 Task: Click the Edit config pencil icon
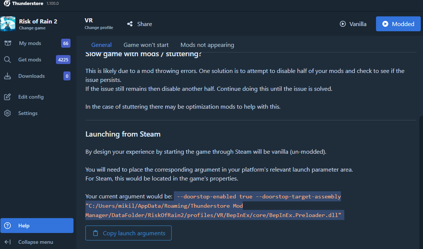pyautogui.click(x=7, y=97)
